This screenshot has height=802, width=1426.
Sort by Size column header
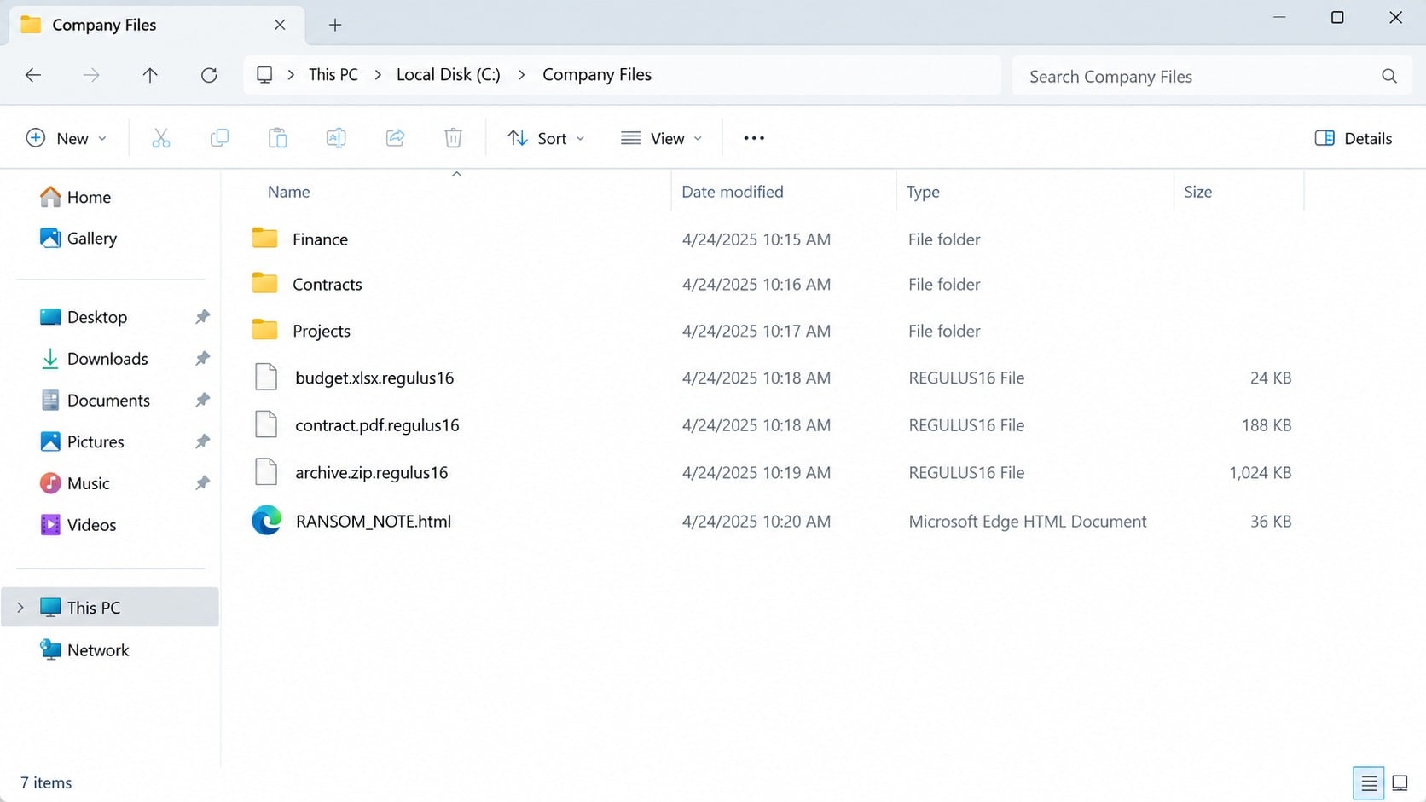[1197, 192]
